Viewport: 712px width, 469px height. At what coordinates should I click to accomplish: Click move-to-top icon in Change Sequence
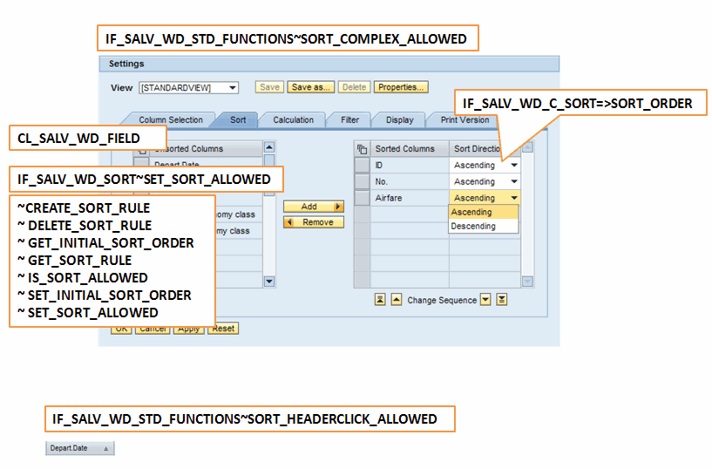pos(380,300)
